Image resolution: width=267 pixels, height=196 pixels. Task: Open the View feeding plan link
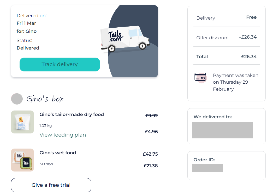tap(63, 135)
